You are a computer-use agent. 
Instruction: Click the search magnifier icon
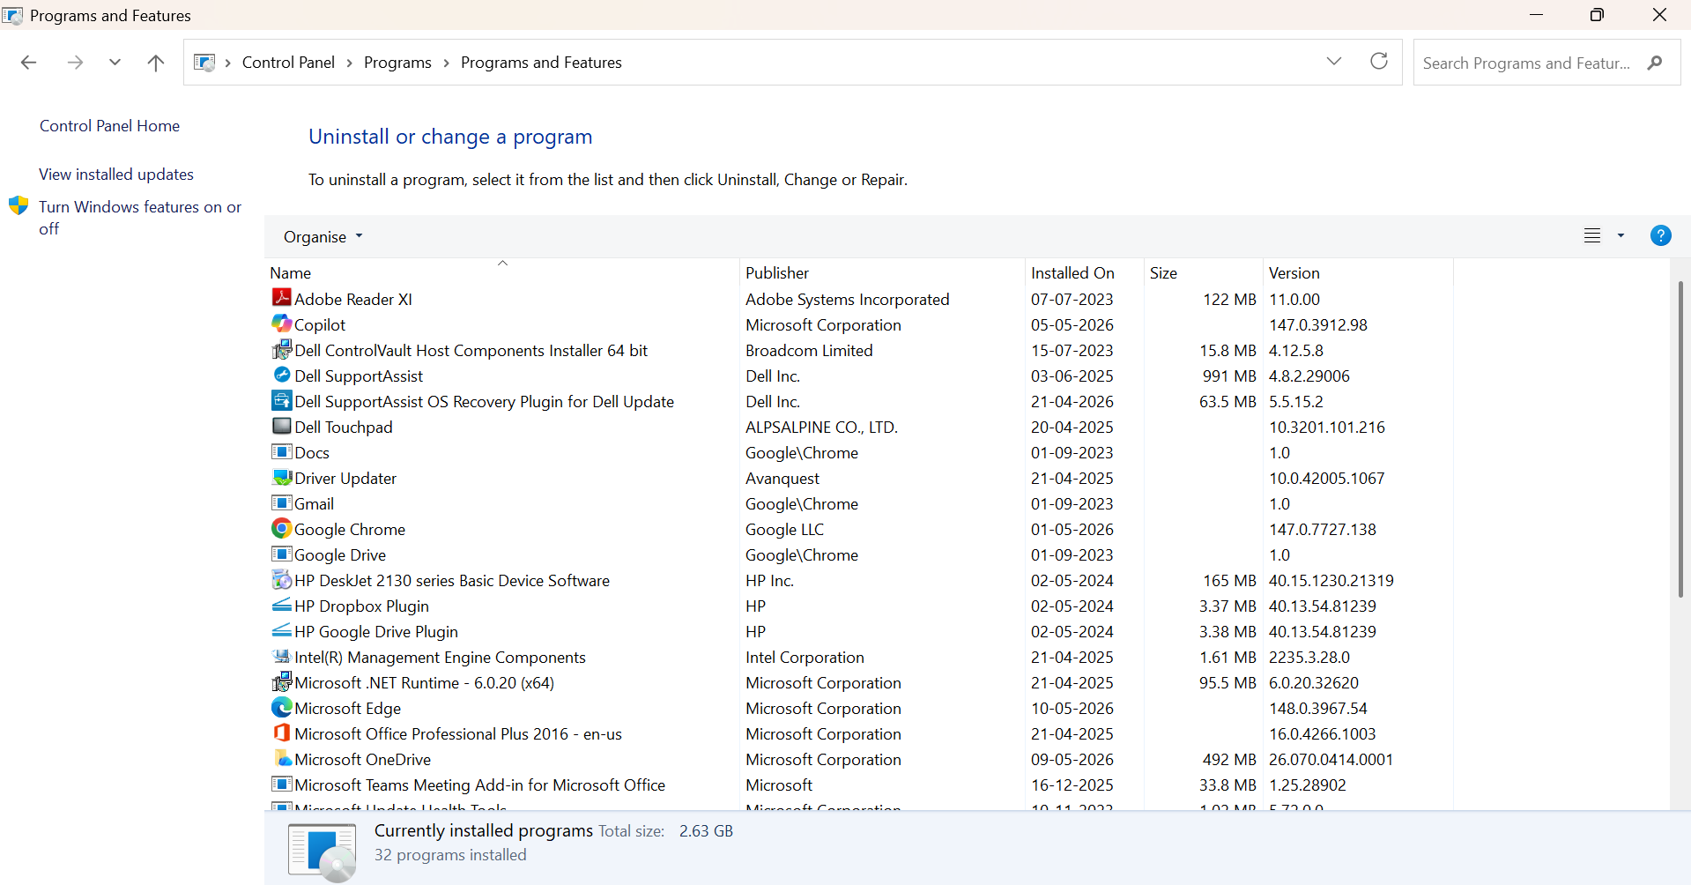click(x=1655, y=63)
